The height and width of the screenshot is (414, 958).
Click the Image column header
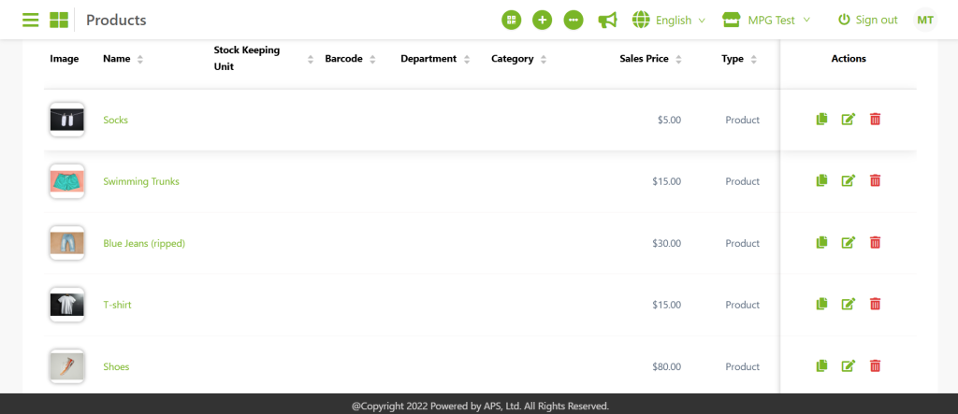[x=65, y=59]
